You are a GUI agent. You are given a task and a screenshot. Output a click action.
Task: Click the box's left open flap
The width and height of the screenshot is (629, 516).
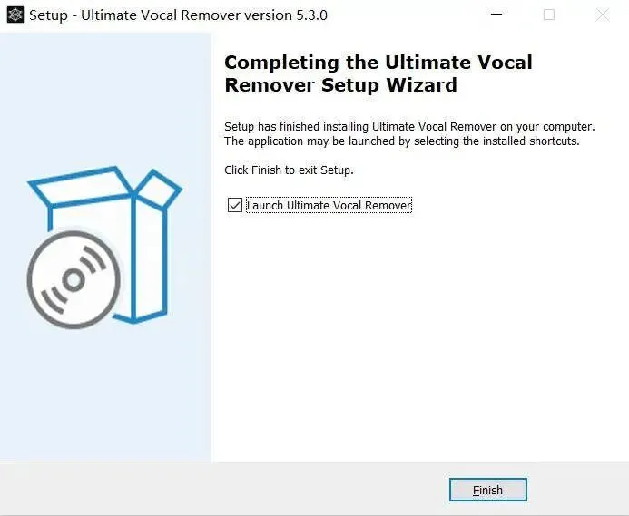(x=80, y=187)
